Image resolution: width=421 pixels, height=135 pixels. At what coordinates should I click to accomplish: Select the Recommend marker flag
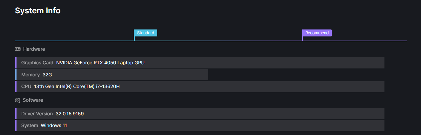point(317,33)
